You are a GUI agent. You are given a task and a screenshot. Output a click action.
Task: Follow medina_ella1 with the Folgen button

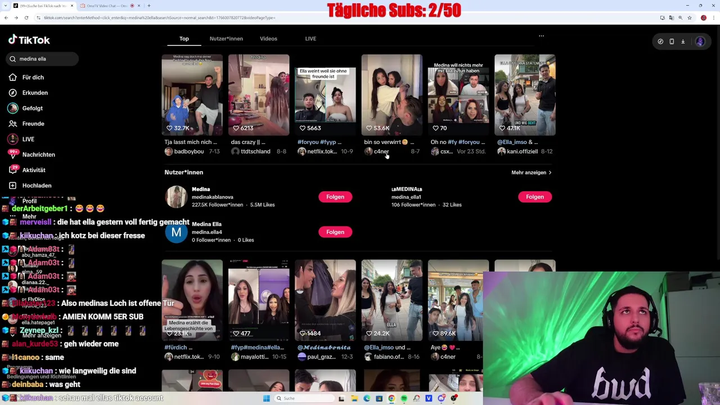click(535, 197)
